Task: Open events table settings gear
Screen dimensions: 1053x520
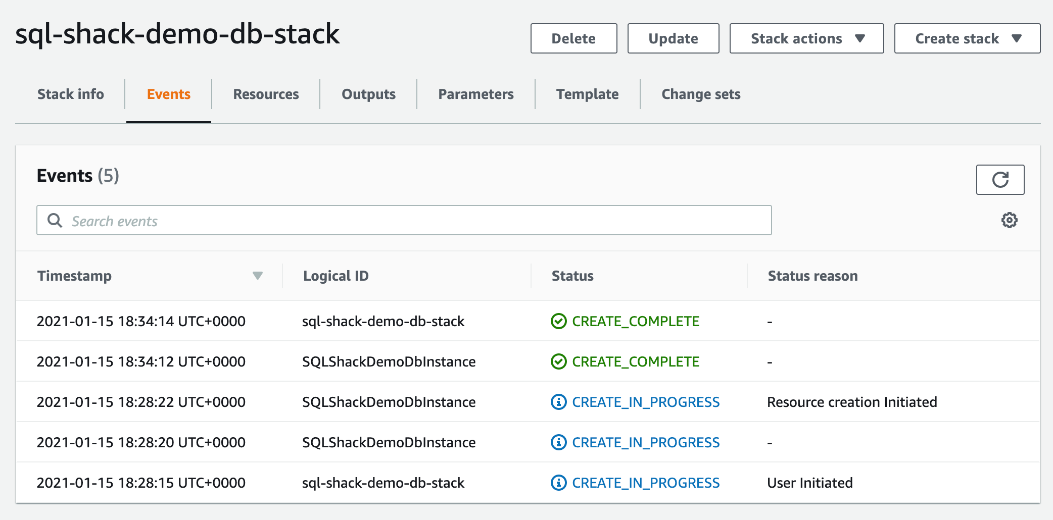Action: (1009, 220)
